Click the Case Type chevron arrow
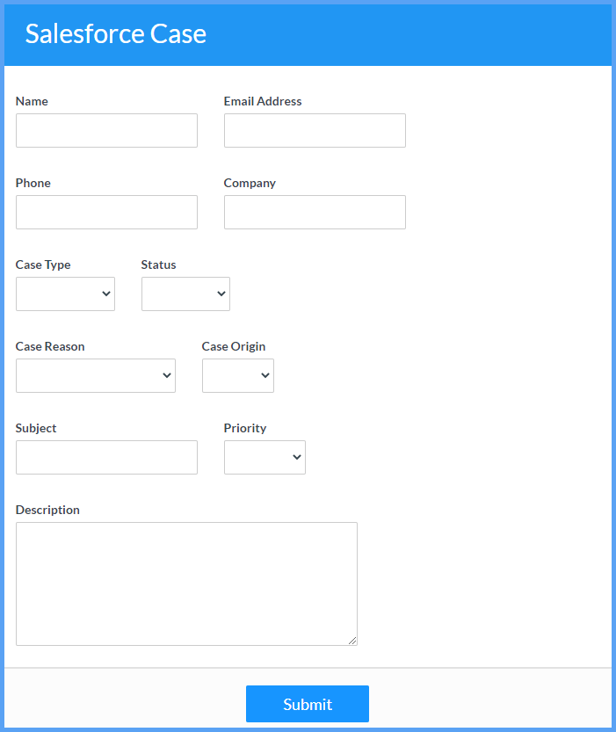This screenshot has height=732, width=616. pyautogui.click(x=106, y=294)
